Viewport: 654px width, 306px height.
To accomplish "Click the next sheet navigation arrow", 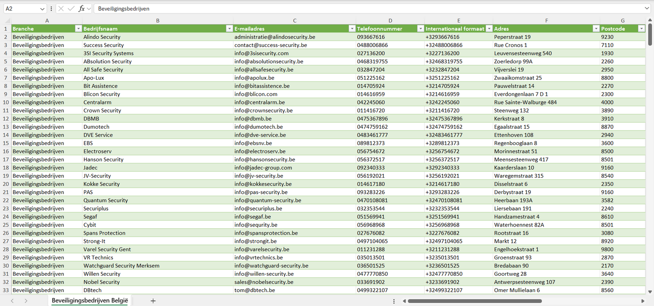I will (x=26, y=301).
